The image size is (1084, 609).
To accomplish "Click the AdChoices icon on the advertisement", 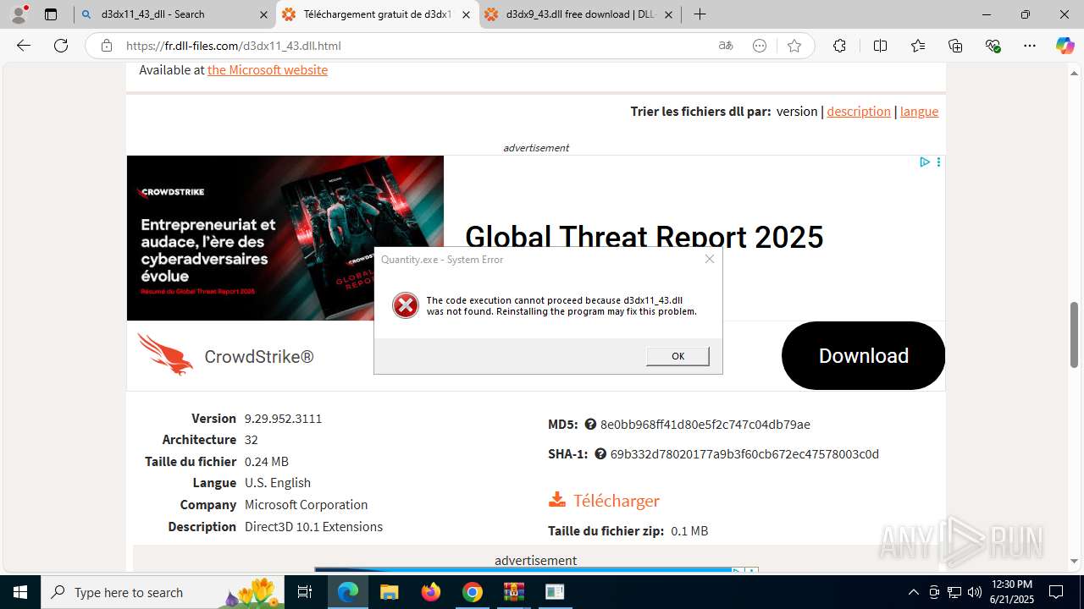I will coord(925,162).
